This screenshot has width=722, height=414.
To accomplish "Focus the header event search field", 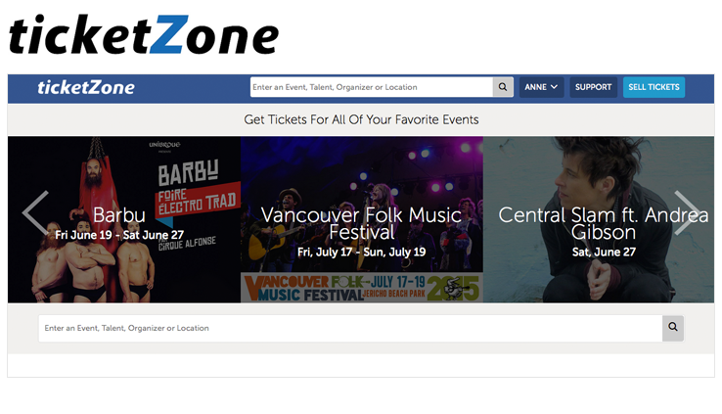I will point(372,87).
